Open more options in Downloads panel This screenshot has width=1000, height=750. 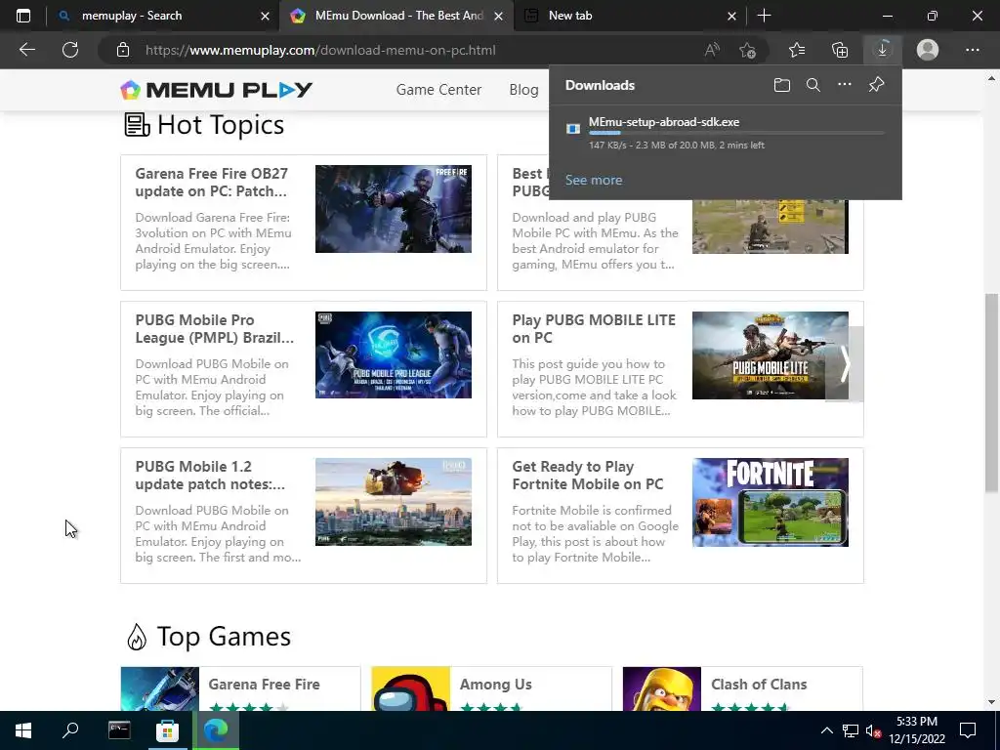[x=845, y=85]
